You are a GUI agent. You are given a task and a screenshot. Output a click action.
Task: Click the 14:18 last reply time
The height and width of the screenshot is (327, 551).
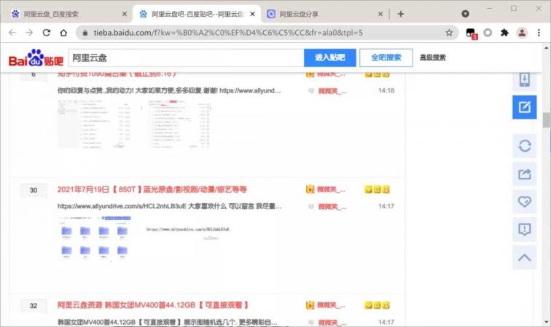(x=386, y=90)
